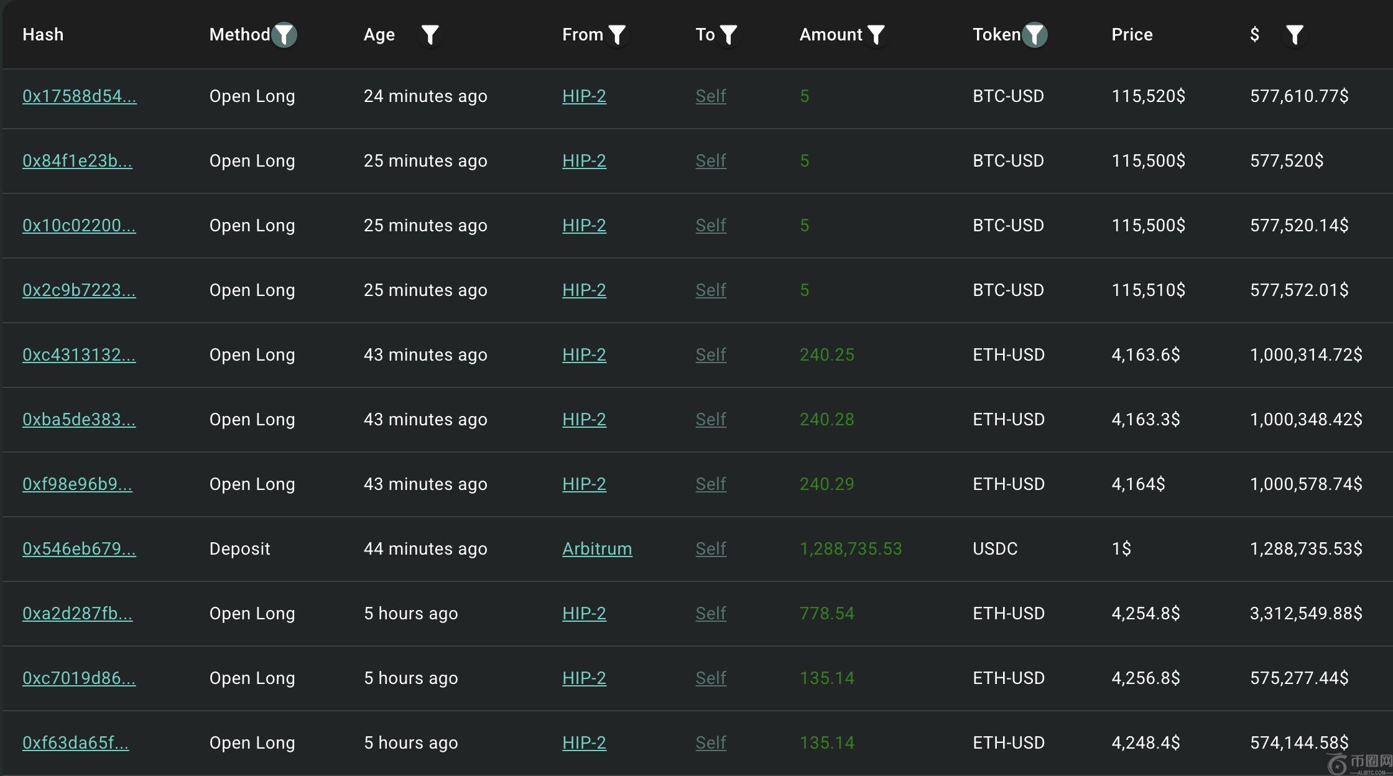Click Self link in 0xf98e96b9 row
Viewport: 1393px width, 776px height.
point(711,484)
